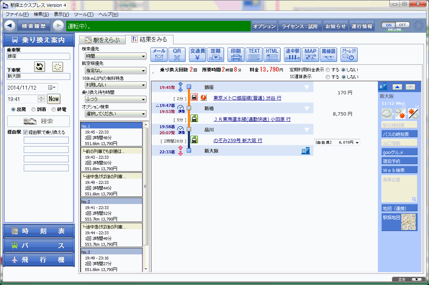Check 定期 commuter pass pricing
Screen dimensions: 429x285
point(216,54)
